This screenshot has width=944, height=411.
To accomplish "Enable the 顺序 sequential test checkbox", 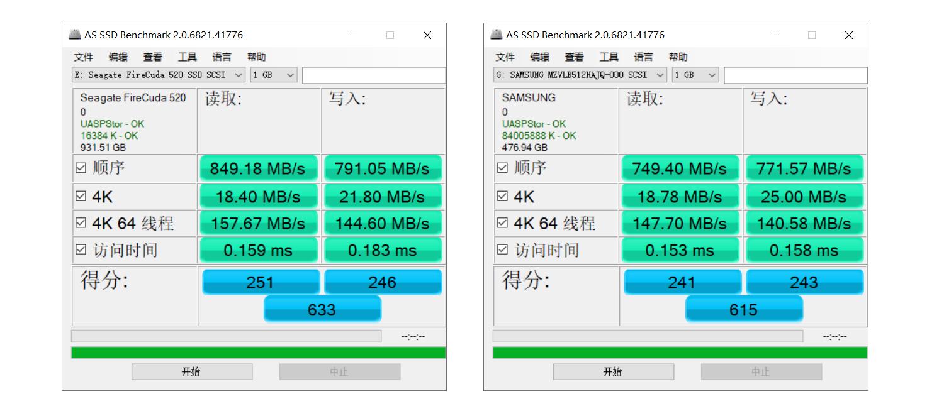I will pyautogui.click(x=81, y=168).
